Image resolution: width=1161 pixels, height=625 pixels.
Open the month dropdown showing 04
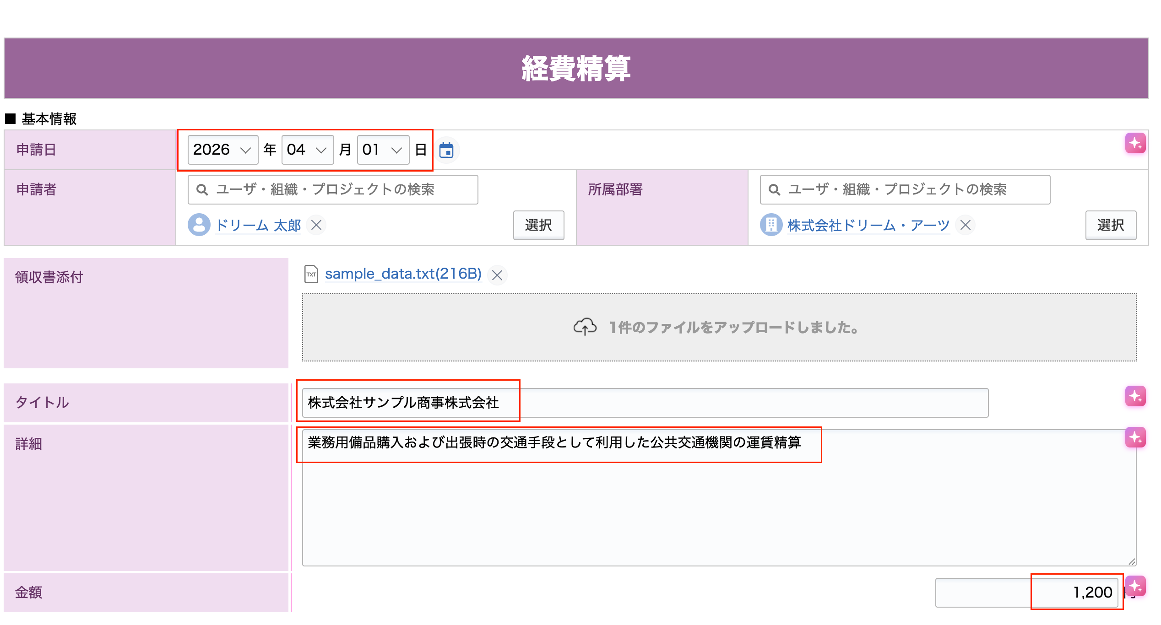(x=308, y=150)
